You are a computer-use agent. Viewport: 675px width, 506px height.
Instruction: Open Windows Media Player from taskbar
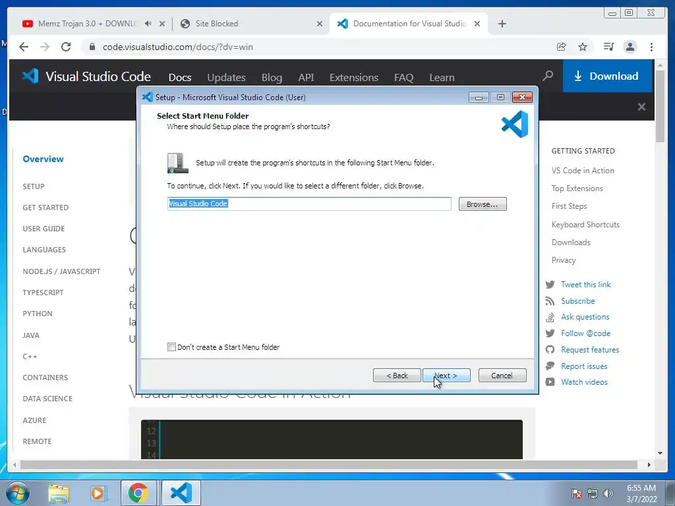pos(98,493)
